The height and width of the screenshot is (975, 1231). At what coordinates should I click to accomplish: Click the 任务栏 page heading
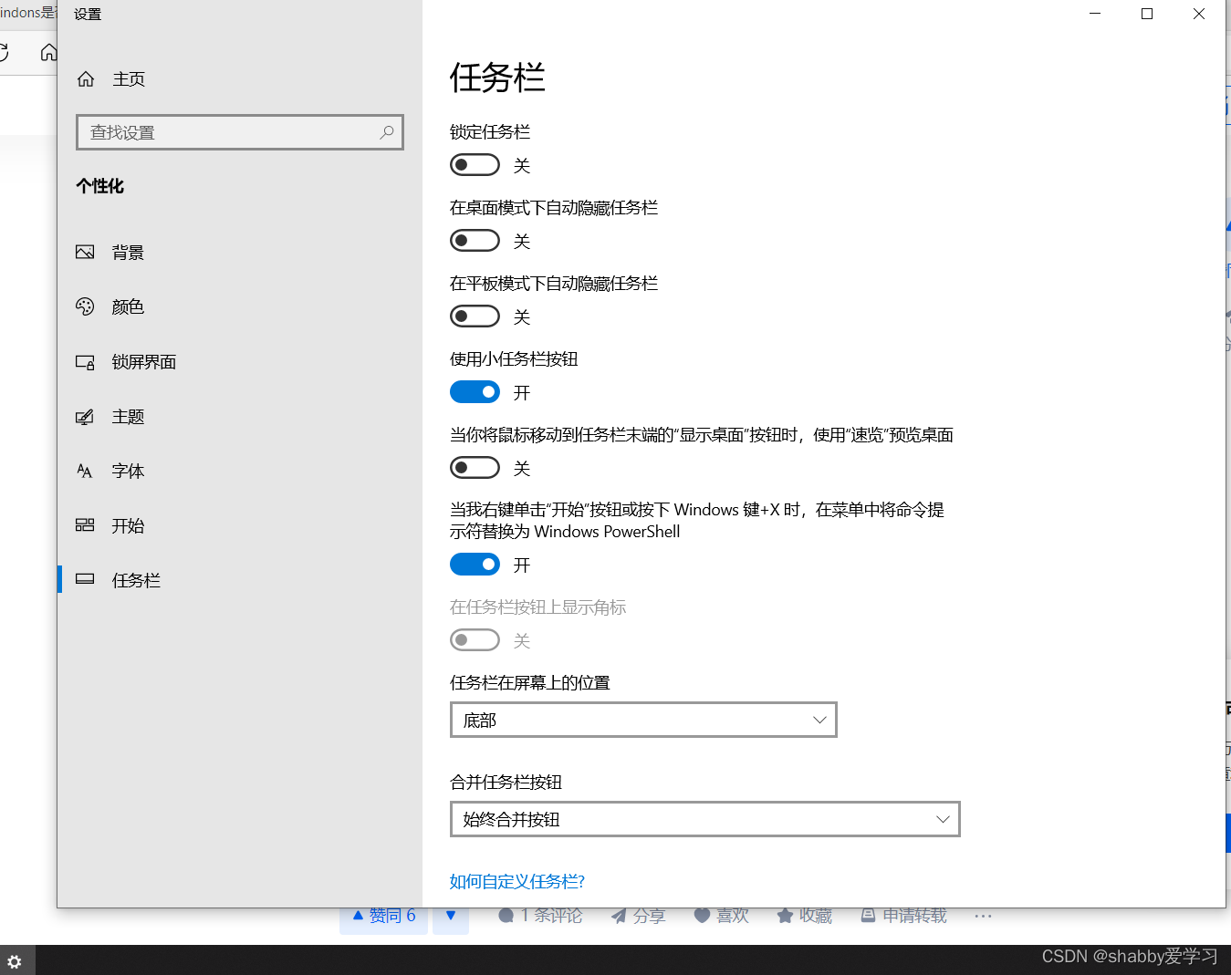coord(497,78)
